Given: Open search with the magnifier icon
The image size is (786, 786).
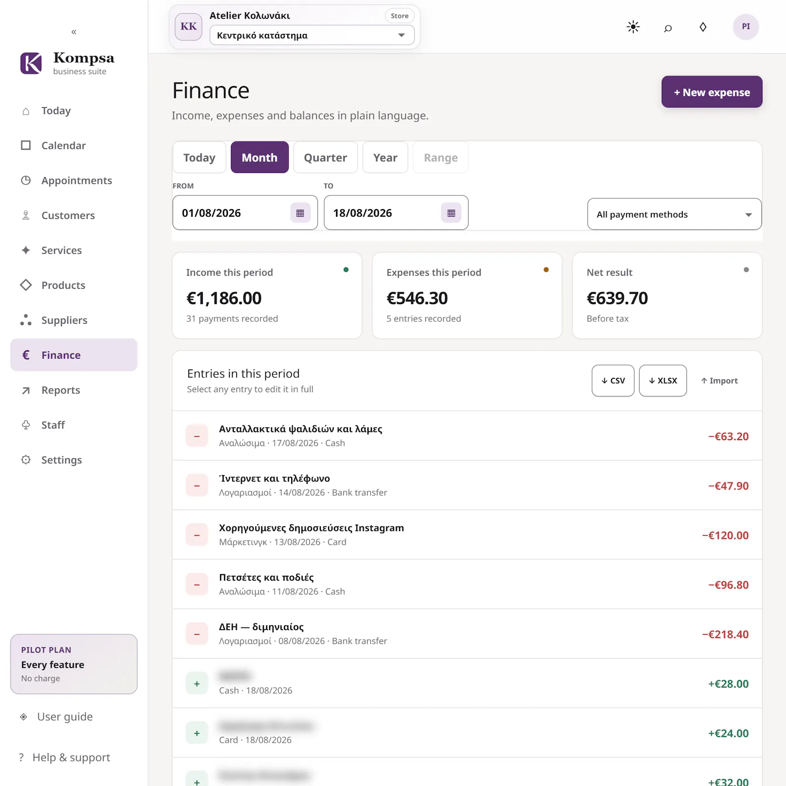Looking at the screenshot, I should pos(668,28).
